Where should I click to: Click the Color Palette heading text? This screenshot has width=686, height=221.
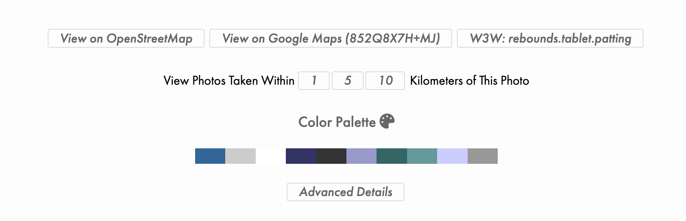(x=337, y=122)
